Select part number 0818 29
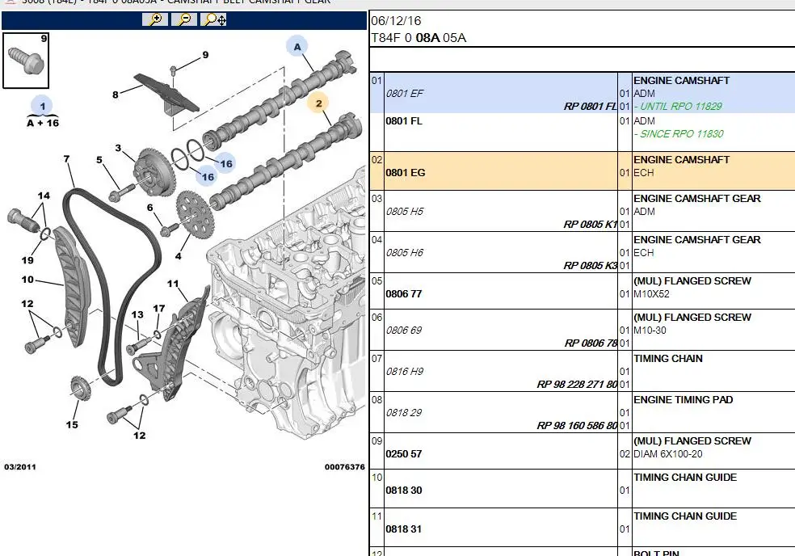 point(404,412)
